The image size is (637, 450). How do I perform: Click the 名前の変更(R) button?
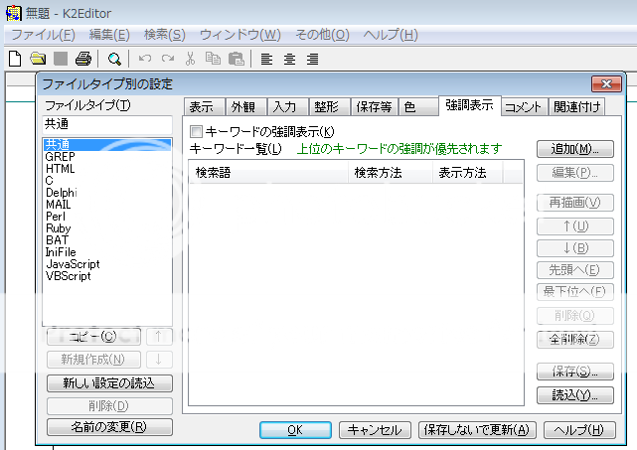click(109, 427)
